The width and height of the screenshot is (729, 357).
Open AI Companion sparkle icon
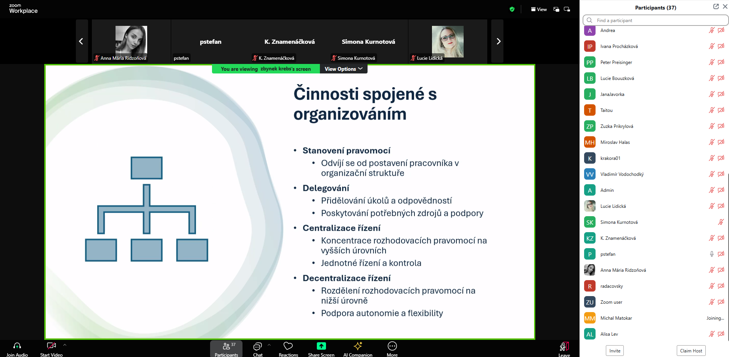click(358, 346)
